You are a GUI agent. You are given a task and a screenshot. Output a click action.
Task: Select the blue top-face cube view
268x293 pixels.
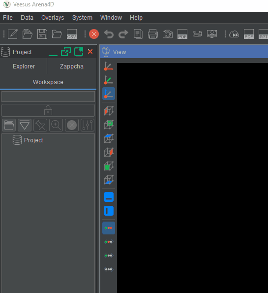[109, 138]
